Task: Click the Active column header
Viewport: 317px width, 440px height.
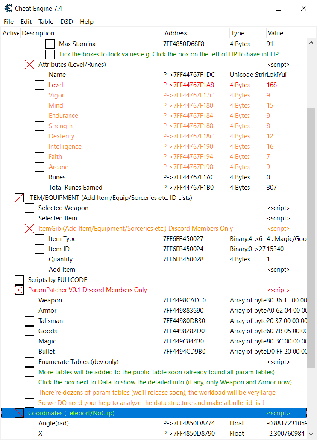Action: [11, 33]
